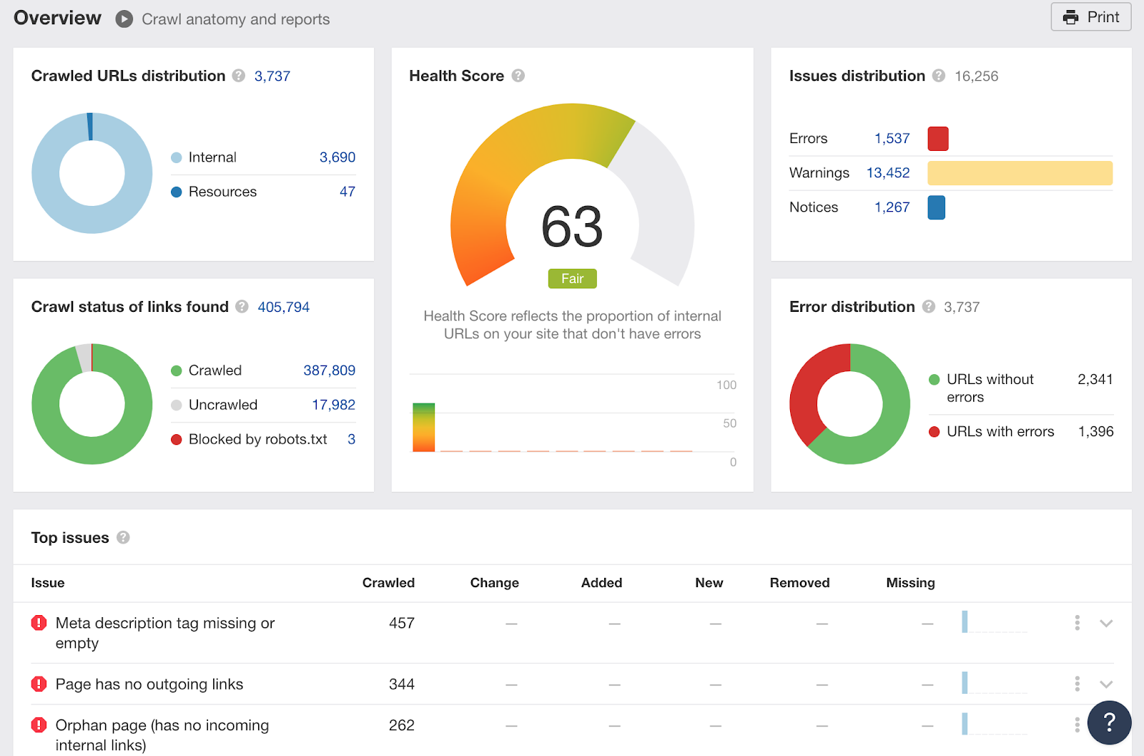
Task: Sort top issues by Change column
Action: tap(495, 583)
